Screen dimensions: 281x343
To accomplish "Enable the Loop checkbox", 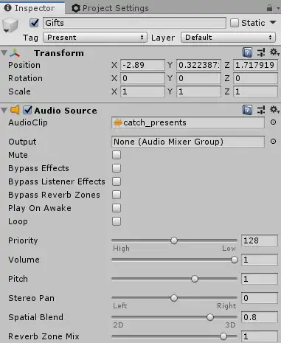I will pyautogui.click(x=117, y=221).
